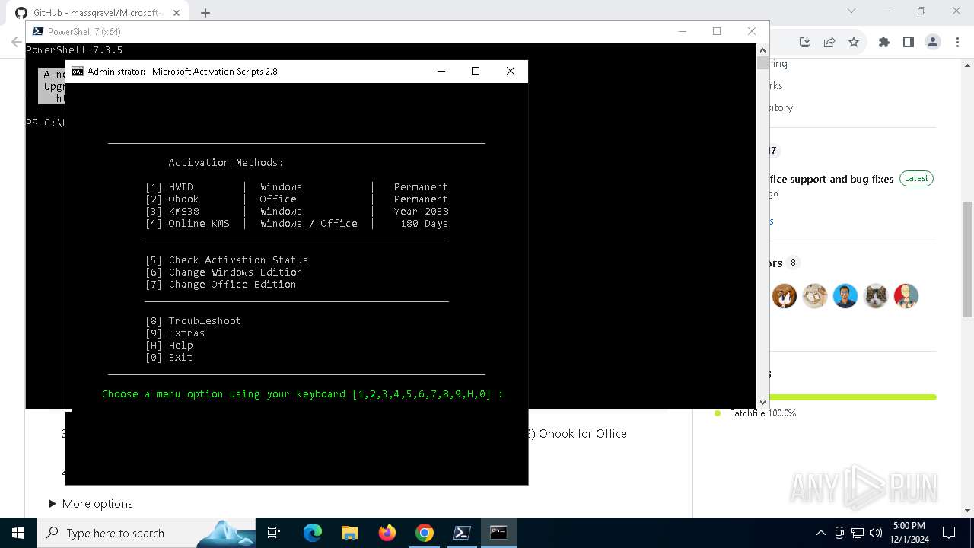
Task: Click the [1] HWID menu line
Action: tap(297, 186)
